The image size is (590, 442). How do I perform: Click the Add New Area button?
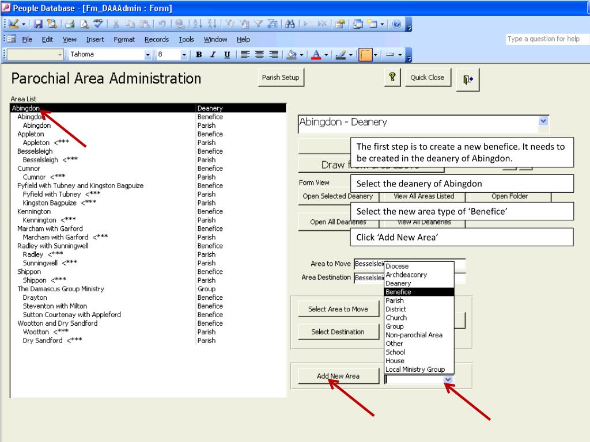click(x=338, y=376)
